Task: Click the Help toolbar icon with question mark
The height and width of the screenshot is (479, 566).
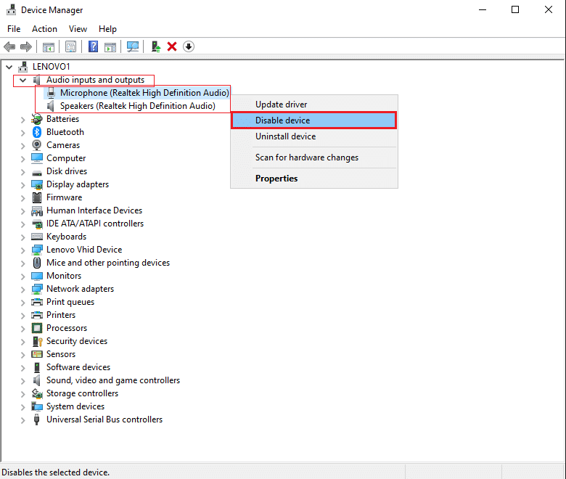Action: pos(93,46)
